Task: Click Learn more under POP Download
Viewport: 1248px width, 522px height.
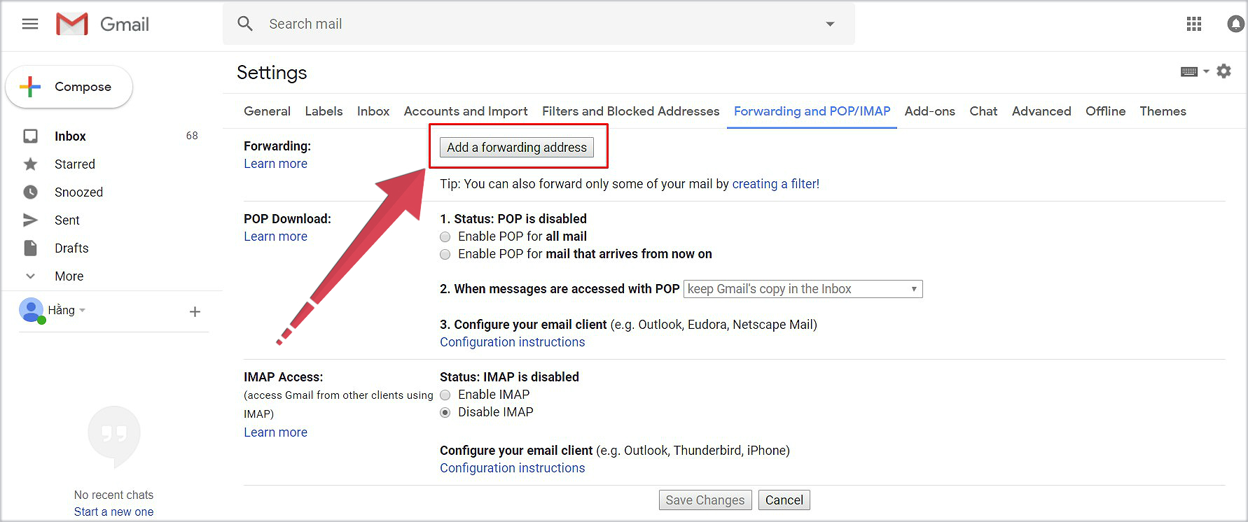Action: pyautogui.click(x=275, y=237)
